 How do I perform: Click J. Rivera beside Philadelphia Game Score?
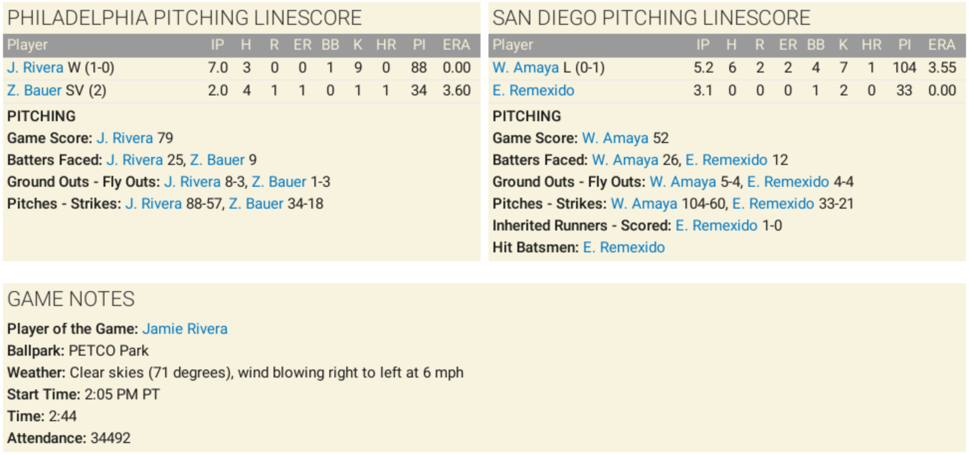[x=125, y=138]
